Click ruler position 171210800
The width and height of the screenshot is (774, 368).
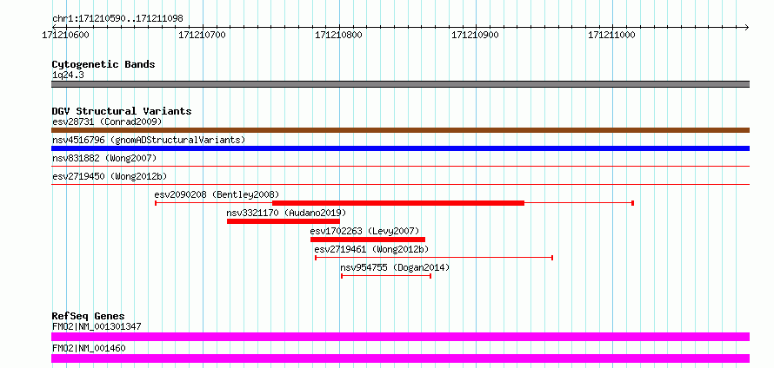(338, 35)
